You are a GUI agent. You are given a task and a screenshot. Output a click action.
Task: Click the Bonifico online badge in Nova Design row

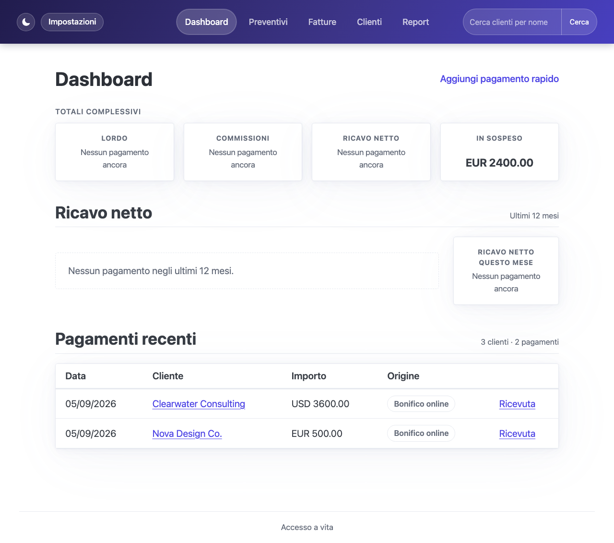421,433
